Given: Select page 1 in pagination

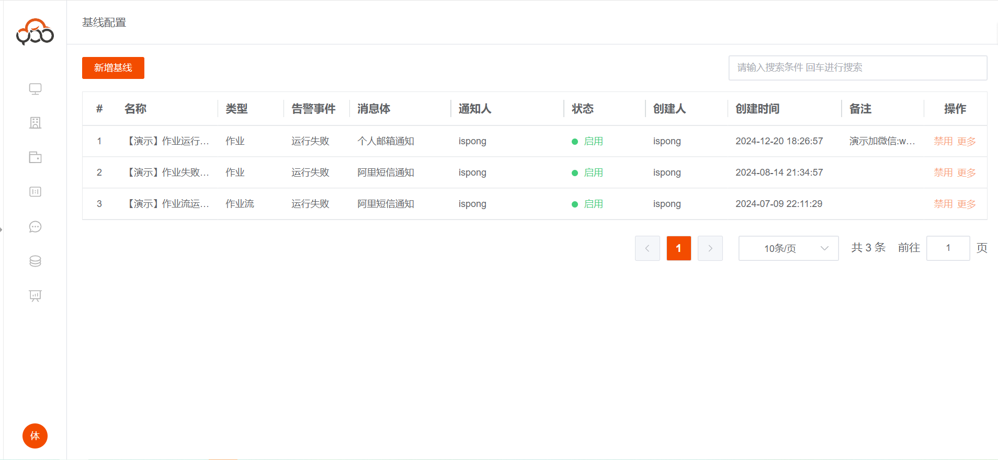Looking at the screenshot, I should pyautogui.click(x=678, y=248).
